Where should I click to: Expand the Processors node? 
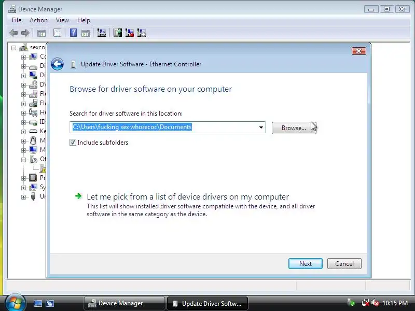(x=23, y=178)
